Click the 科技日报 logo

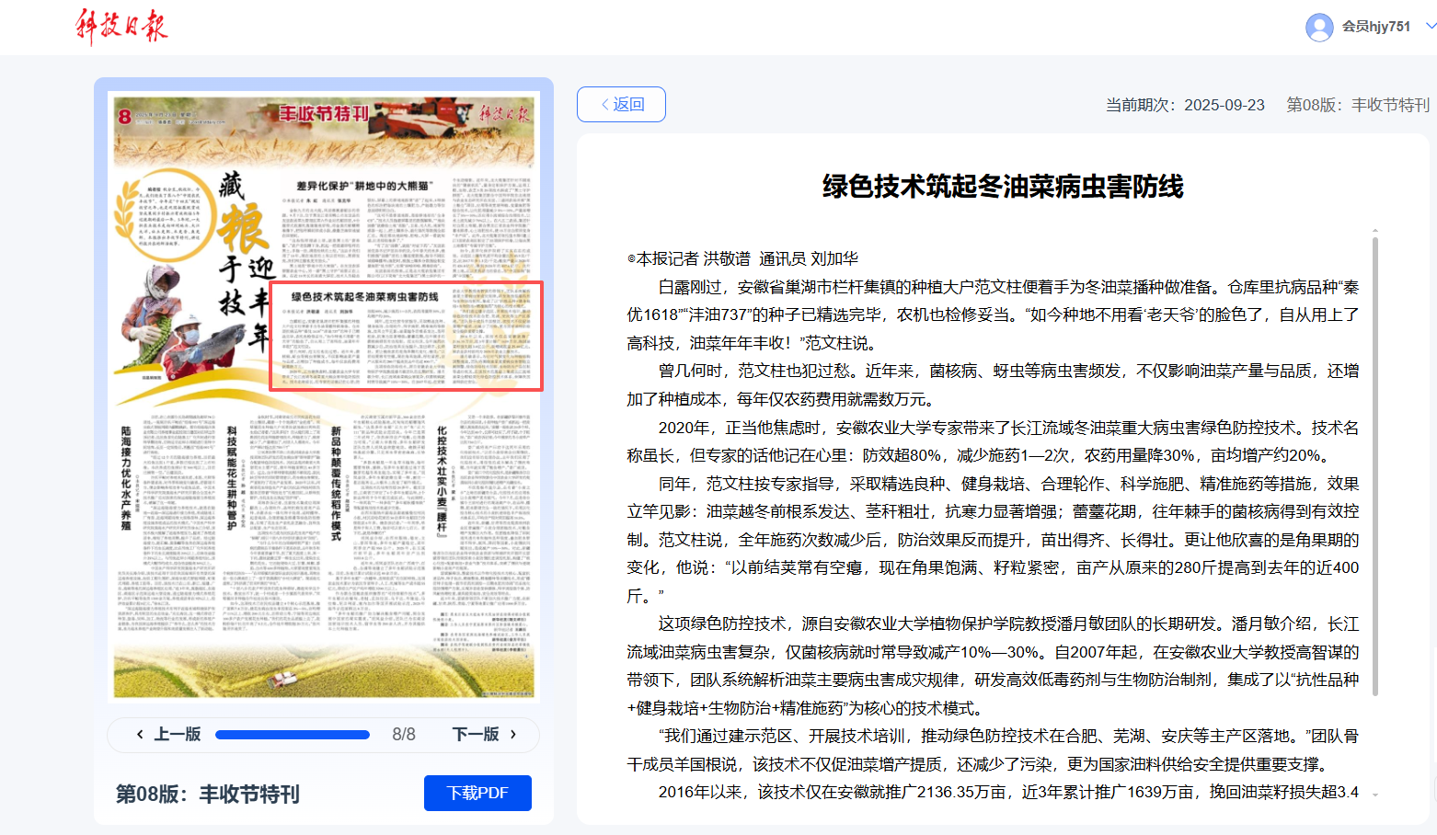tap(121, 27)
